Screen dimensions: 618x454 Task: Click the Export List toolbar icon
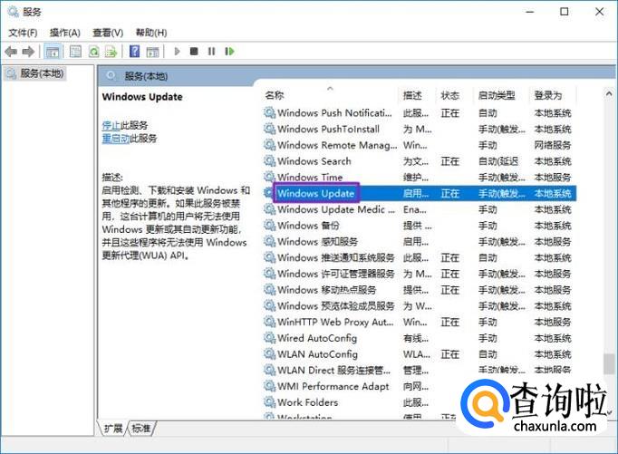pyautogui.click(x=111, y=52)
